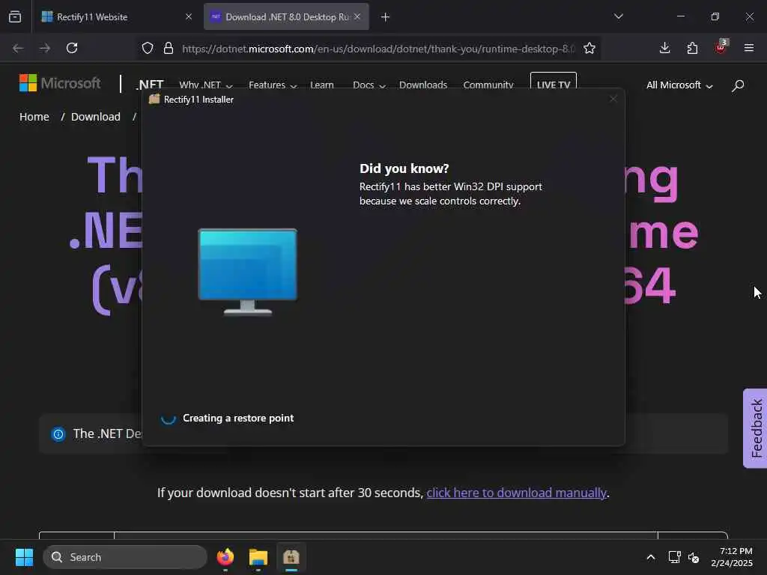Image resolution: width=767 pixels, height=575 pixels.
Task: Open the Firefox extensions menu
Action: pos(692,48)
